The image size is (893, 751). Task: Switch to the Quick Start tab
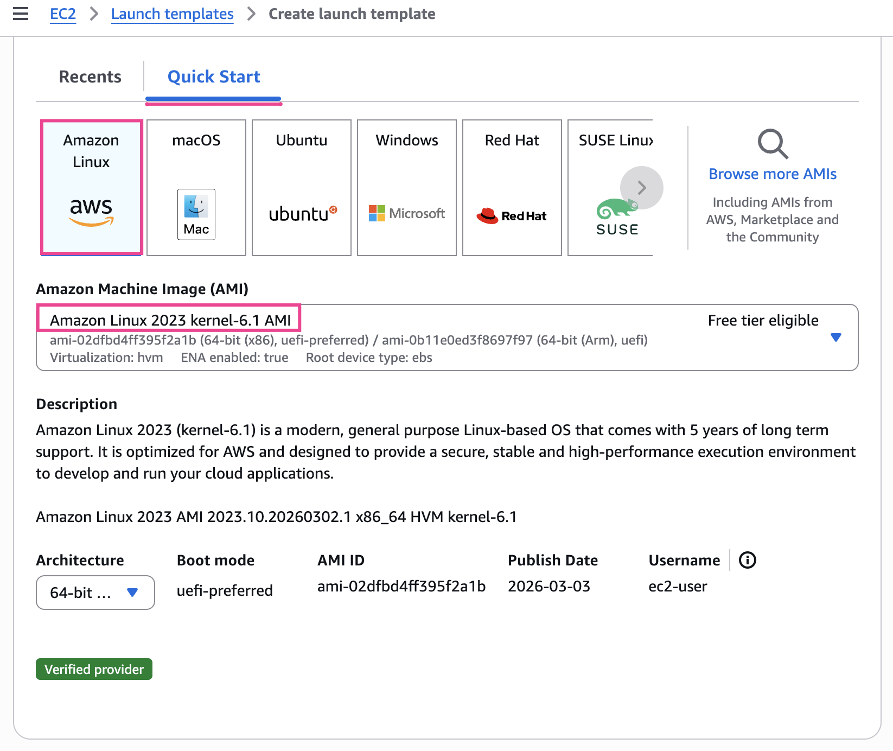[214, 77]
